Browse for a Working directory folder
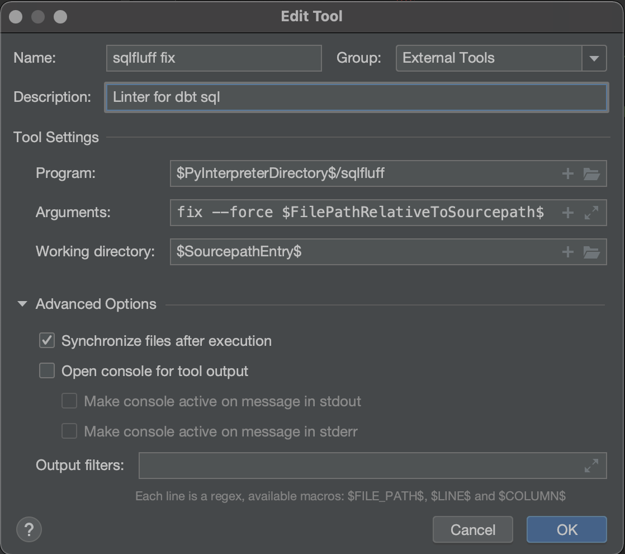 pyautogui.click(x=592, y=252)
